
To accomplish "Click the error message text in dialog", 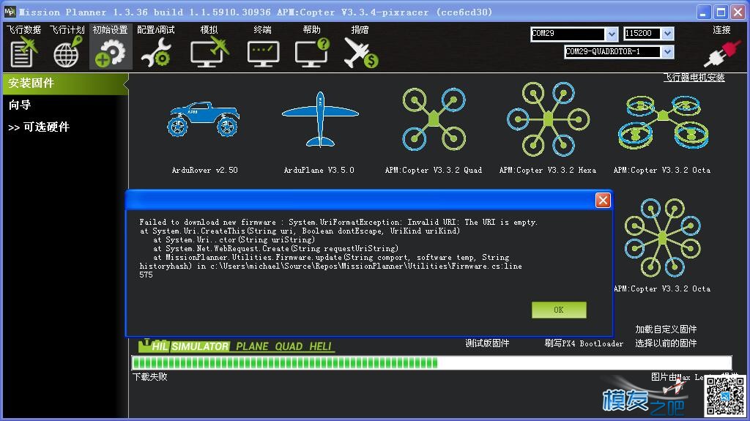I will click(338, 248).
